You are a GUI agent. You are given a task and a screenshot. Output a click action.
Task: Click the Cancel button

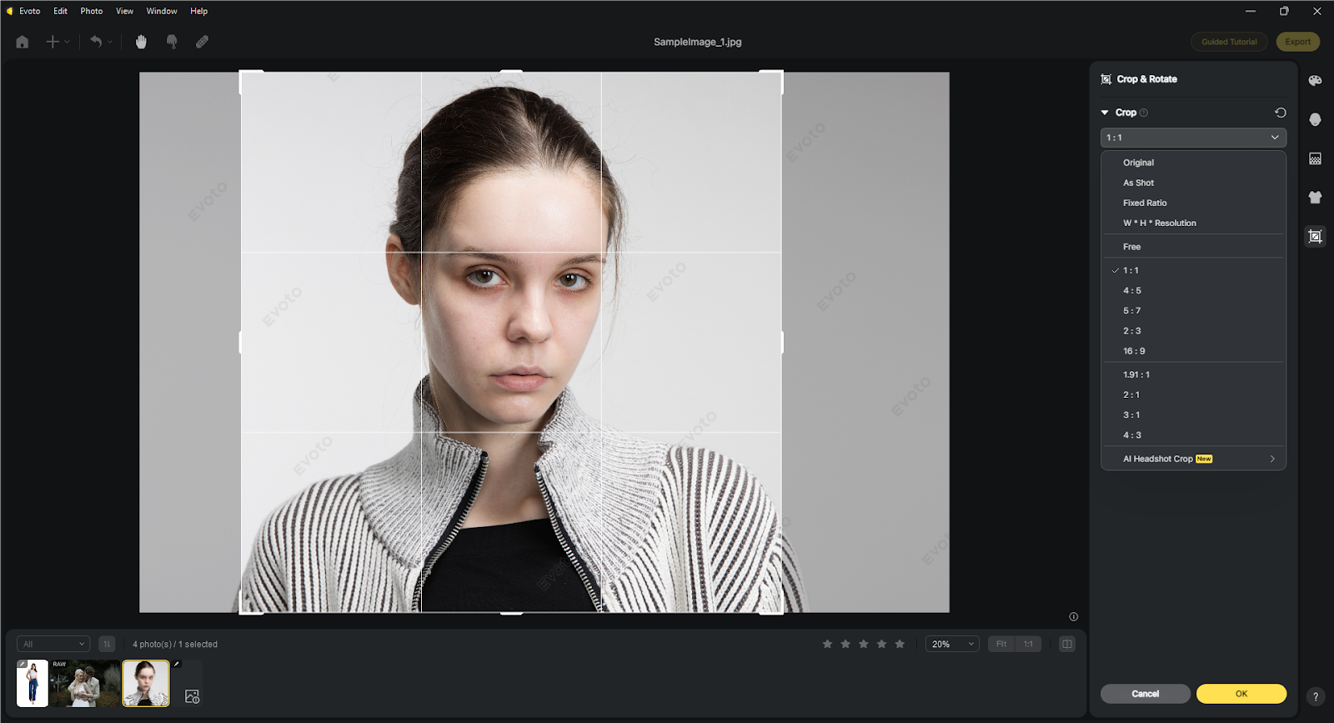(1146, 694)
